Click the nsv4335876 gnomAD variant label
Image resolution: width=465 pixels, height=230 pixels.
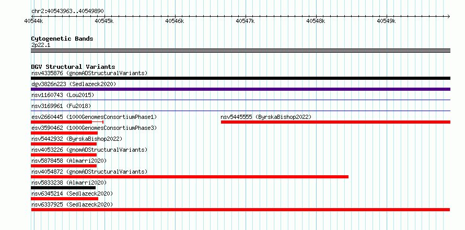(x=89, y=73)
